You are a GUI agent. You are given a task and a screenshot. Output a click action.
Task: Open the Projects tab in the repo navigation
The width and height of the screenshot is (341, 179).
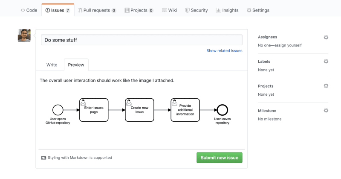[139, 10]
